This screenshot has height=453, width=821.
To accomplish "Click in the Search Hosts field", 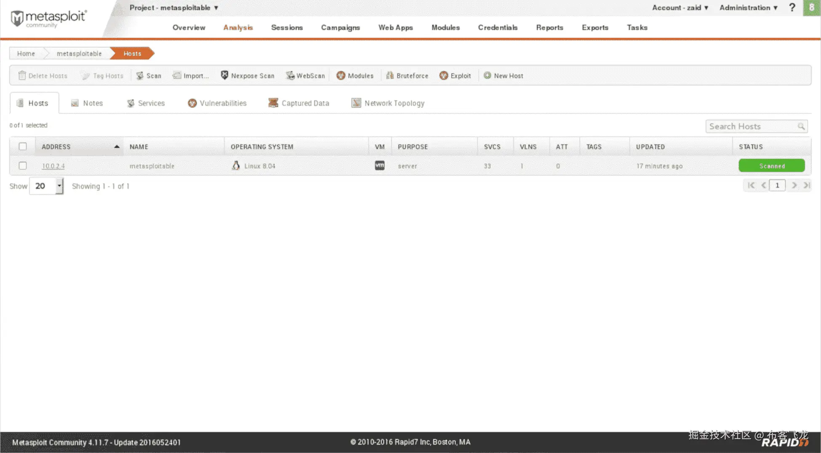I will (756, 126).
